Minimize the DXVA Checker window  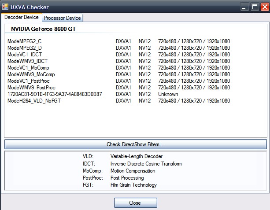pos(244,7)
